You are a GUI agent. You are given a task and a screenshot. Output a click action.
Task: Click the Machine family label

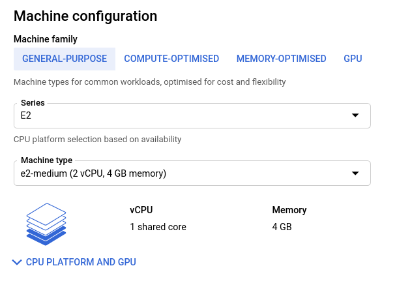(46, 39)
